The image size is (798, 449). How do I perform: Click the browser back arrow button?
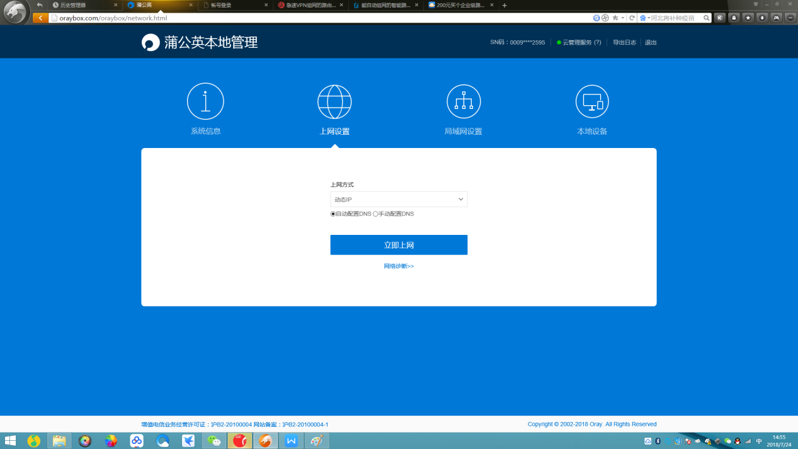pyautogui.click(x=40, y=18)
